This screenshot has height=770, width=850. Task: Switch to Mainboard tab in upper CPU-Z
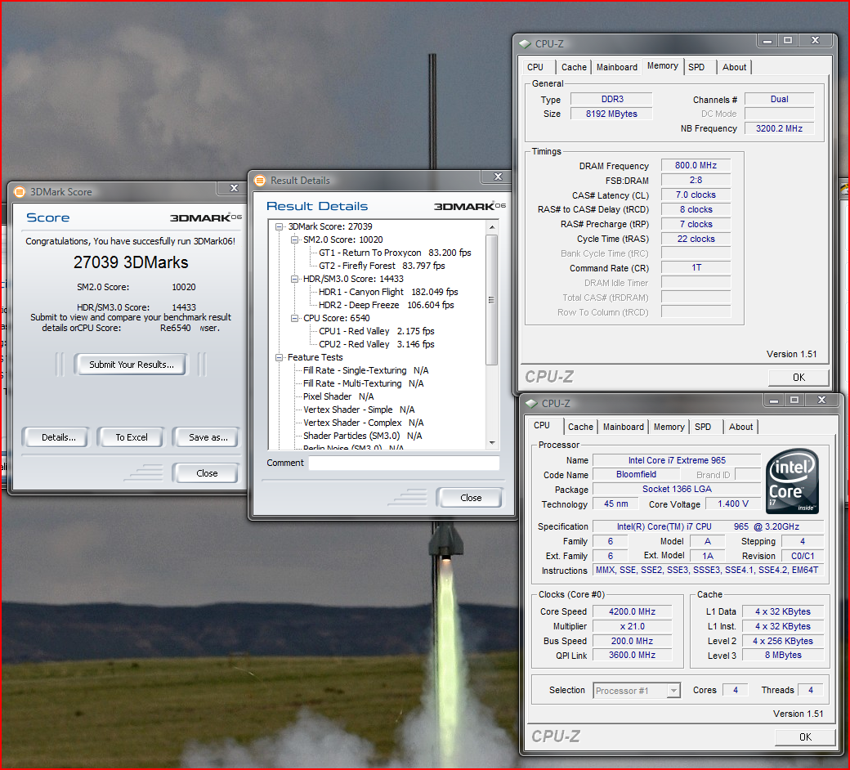click(x=616, y=67)
